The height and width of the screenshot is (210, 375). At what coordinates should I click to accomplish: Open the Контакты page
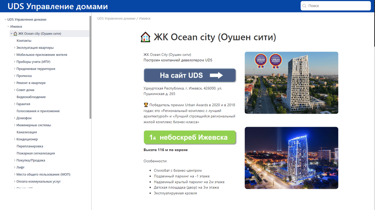coord(24,41)
